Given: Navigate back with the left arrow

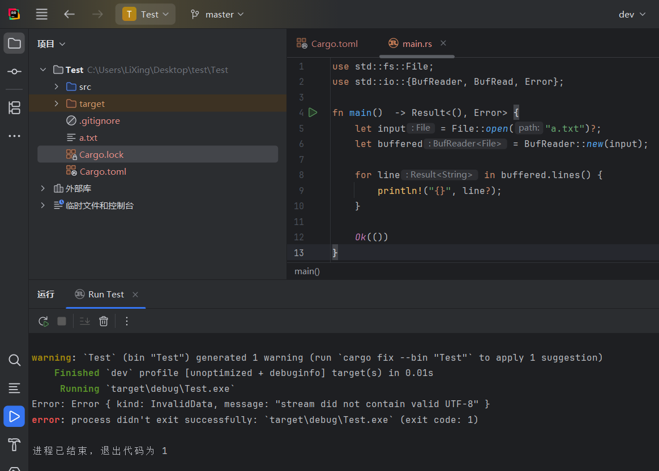Looking at the screenshot, I should (69, 14).
